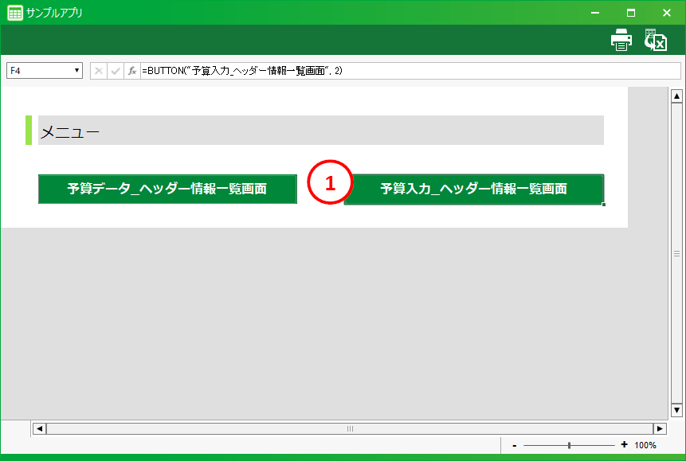Click the サンプルアプリ app icon in title bar
This screenshot has height=461, width=686.
(14, 13)
